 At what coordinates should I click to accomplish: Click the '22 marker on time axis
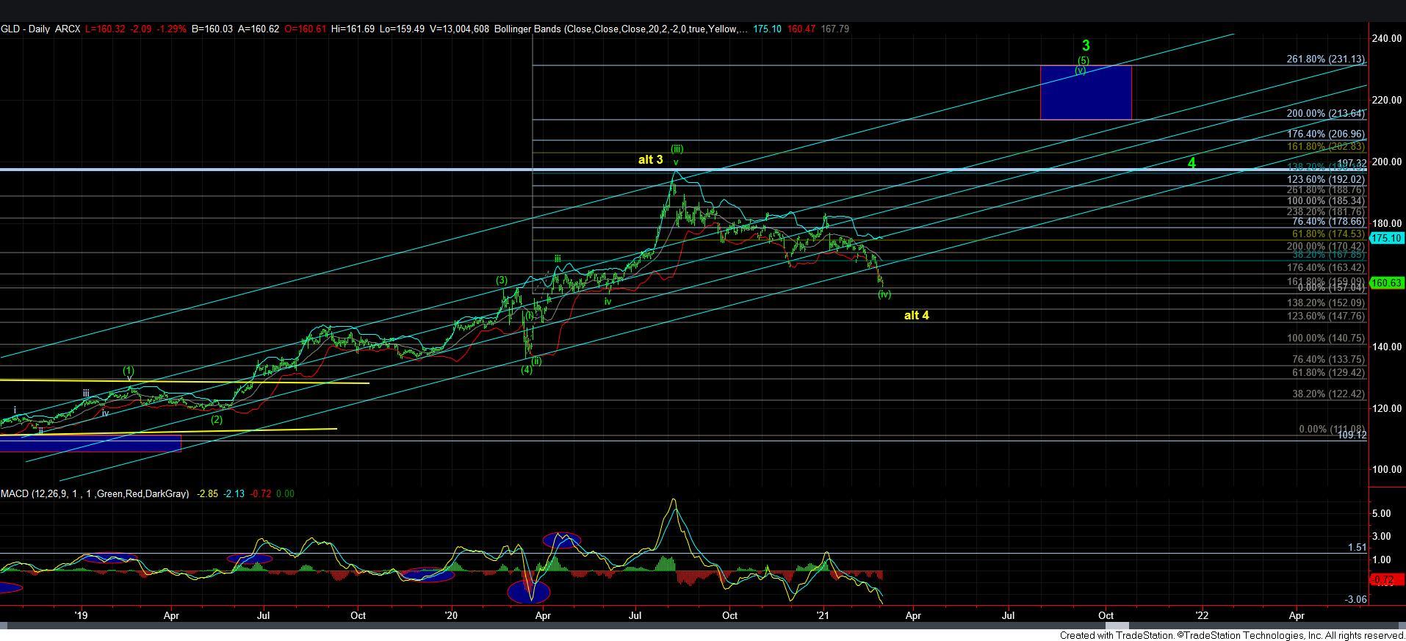(1202, 616)
